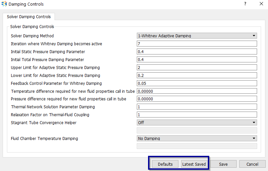
Task: Click the Damping Controls app icon in title bar
Action: [x=4, y=4]
